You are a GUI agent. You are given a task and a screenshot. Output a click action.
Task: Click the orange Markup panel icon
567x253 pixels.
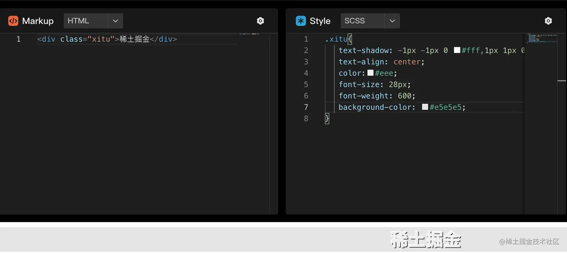(13, 21)
